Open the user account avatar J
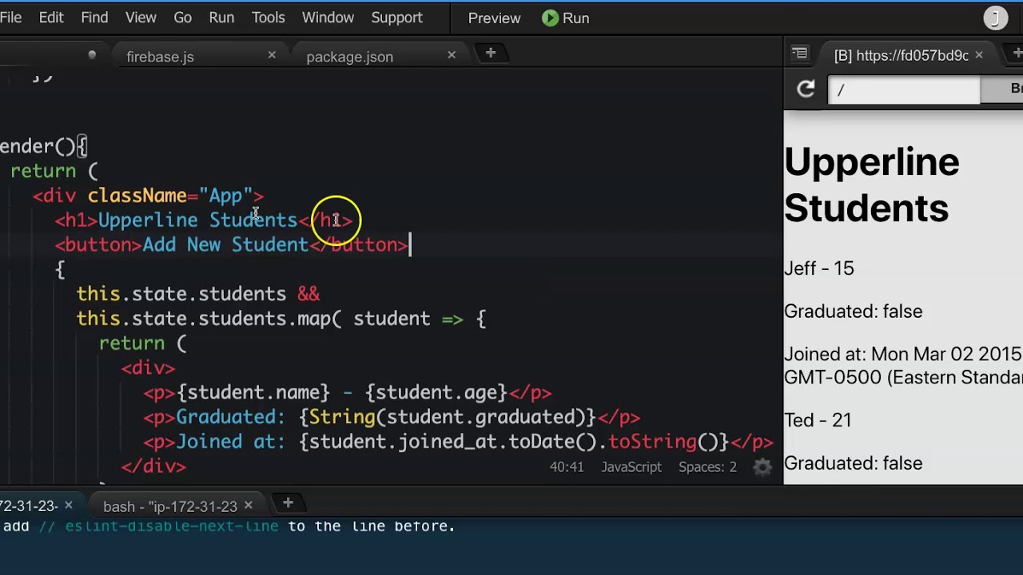Image resolution: width=1023 pixels, height=575 pixels. click(996, 18)
